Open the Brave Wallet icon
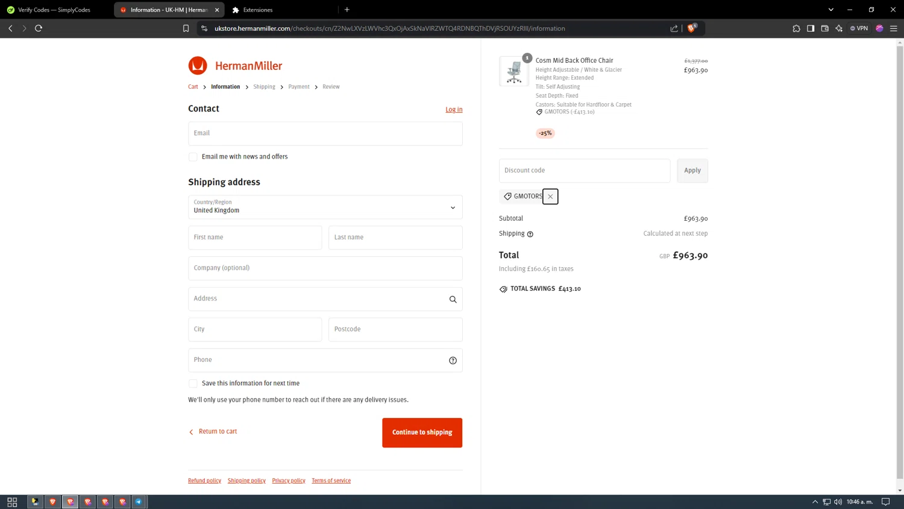 click(x=824, y=28)
